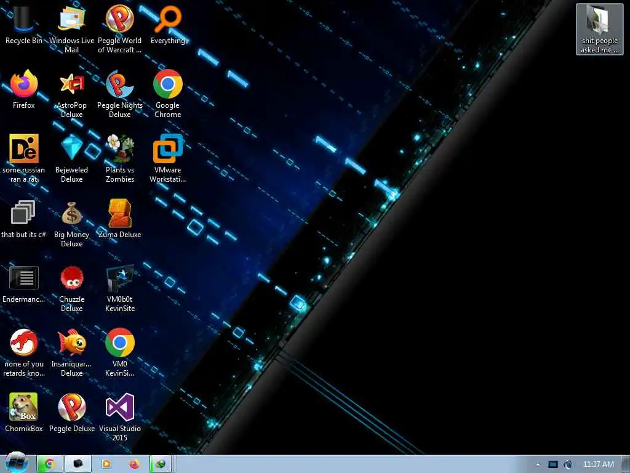
Task: Select 'that but its c#' icon
Action: [x=24, y=219]
